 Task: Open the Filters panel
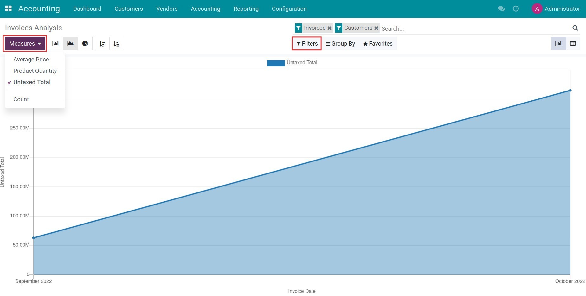click(306, 44)
